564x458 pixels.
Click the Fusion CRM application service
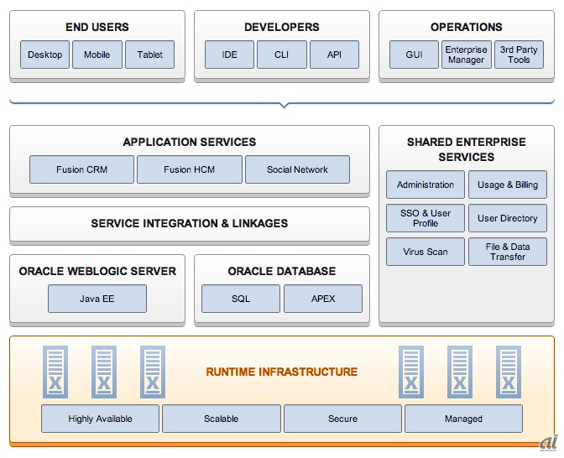click(81, 169)
